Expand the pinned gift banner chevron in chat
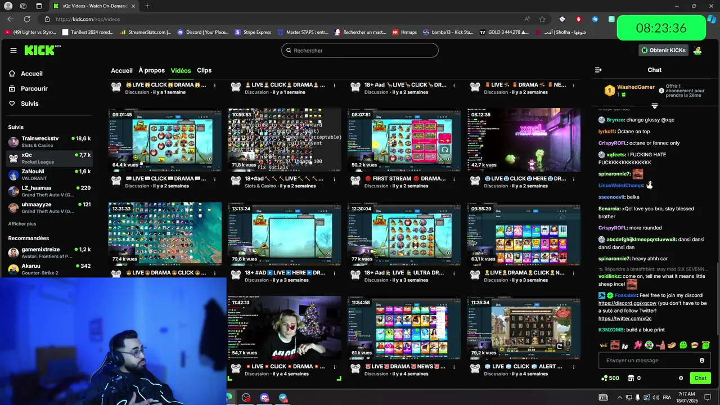Image resolution: width=720 pixels, height=405 pixels. pyautogui.click(x=655, y=106)
